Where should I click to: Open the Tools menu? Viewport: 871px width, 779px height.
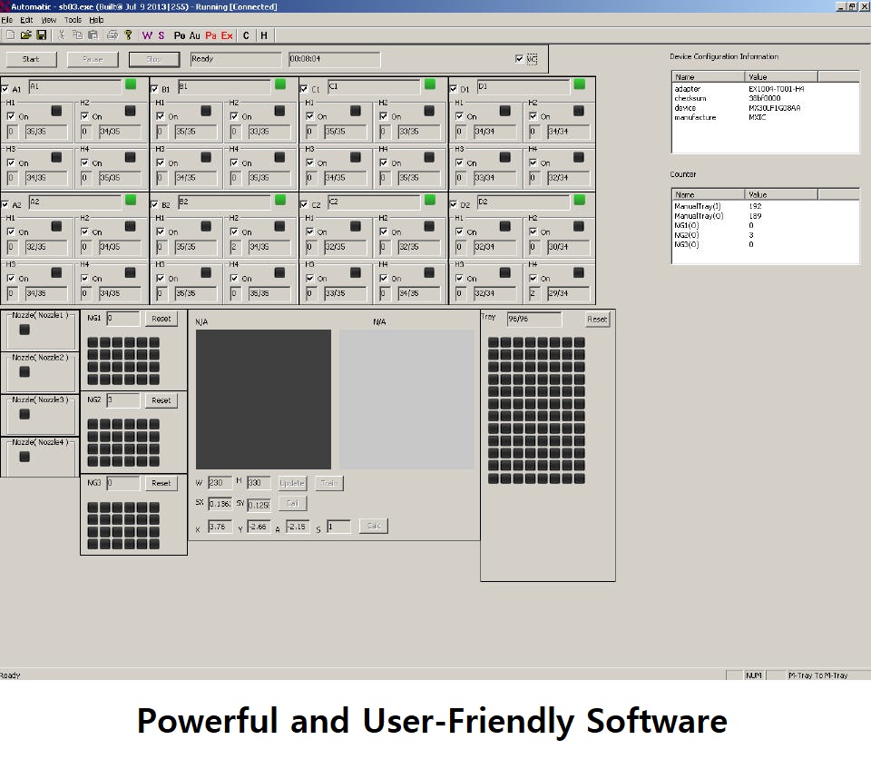73,19
